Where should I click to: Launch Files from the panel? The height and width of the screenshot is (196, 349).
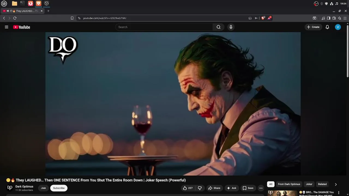pos(14,4)
